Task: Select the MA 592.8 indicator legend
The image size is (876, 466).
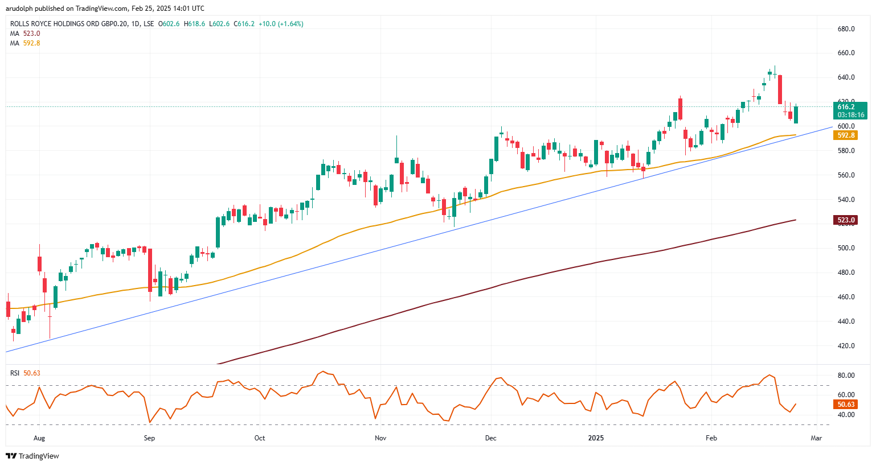Action: coord(25,43)
